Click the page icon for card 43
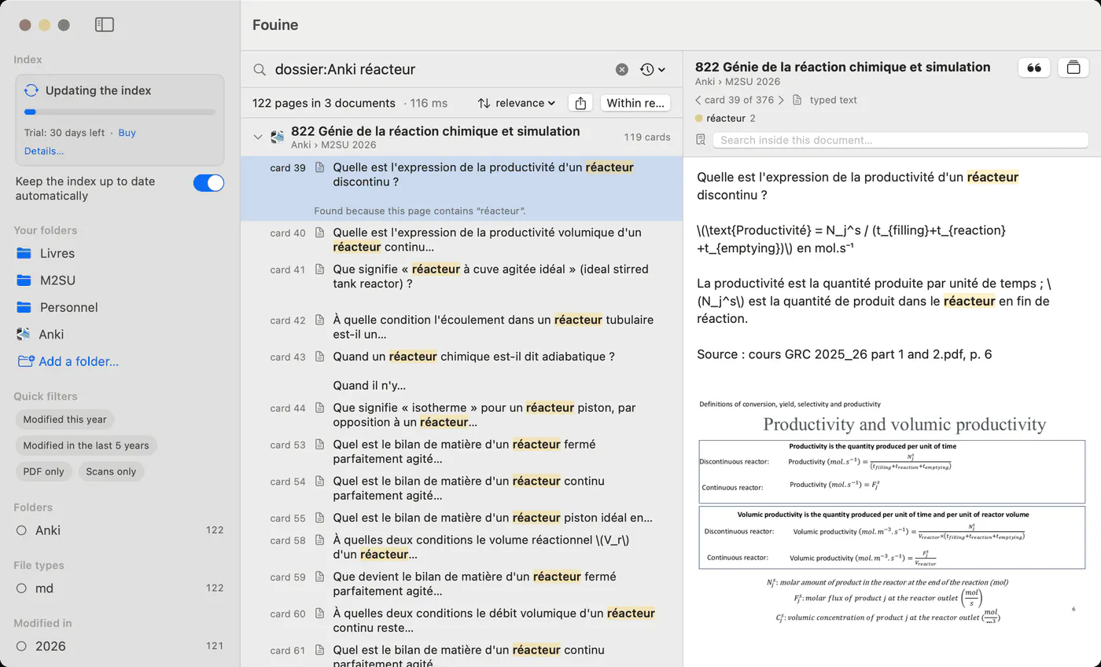Image resolution: width=1101 pixels, height=667 pixels. tap(320, 357)
